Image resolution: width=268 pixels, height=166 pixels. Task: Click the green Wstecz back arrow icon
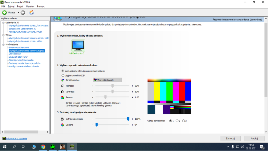pyautogui.click(x=5, y=13)
